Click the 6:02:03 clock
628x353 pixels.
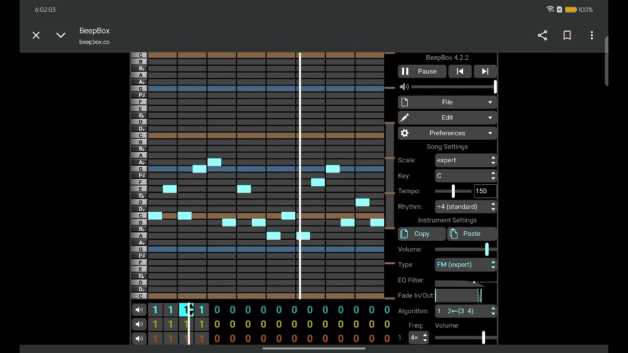pyautogui.click(x=45, y=10)
